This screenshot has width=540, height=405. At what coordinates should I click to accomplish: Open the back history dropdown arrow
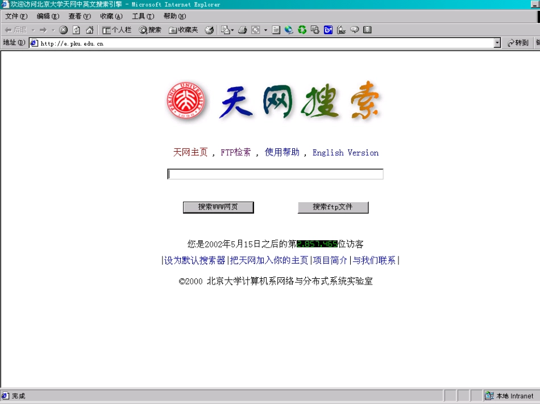[x=33, y=30]
